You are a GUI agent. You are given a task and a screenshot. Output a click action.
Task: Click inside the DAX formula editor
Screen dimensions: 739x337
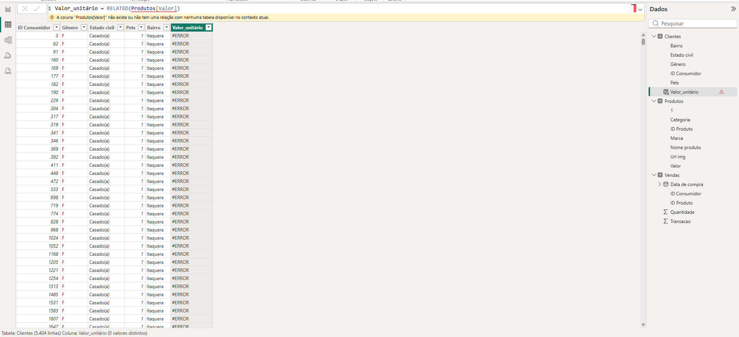tap(339, 8)
